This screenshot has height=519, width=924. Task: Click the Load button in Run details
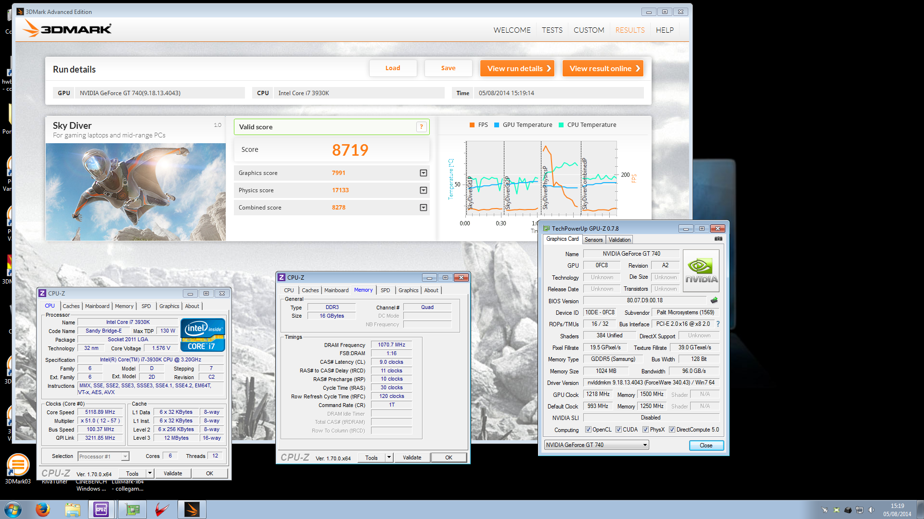pyautogui.click(x=393, y=68)
